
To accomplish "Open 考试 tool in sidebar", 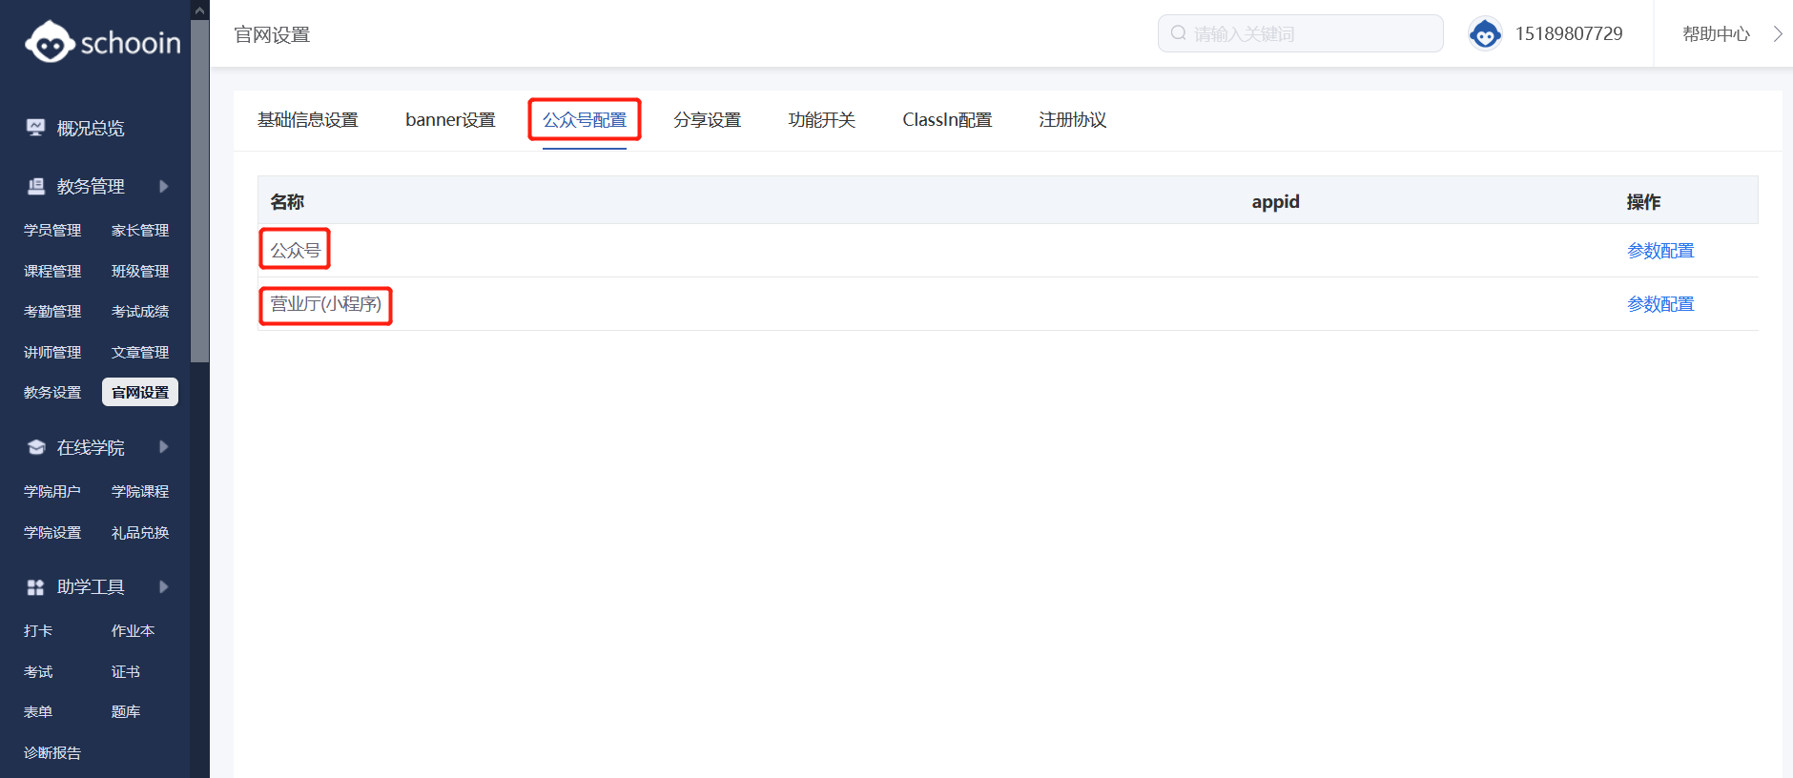I will [x=38, y=672].
